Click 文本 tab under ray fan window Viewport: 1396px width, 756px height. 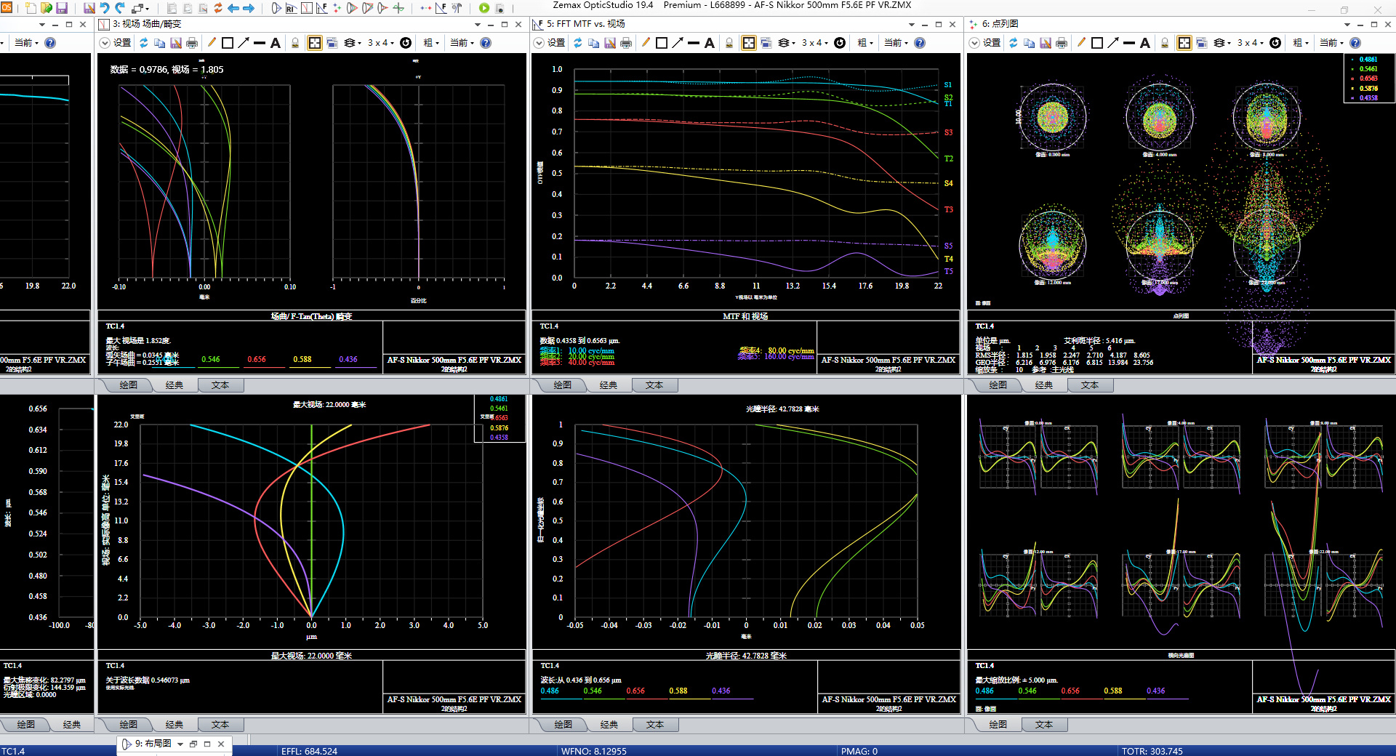click(x=1044, y=725)
